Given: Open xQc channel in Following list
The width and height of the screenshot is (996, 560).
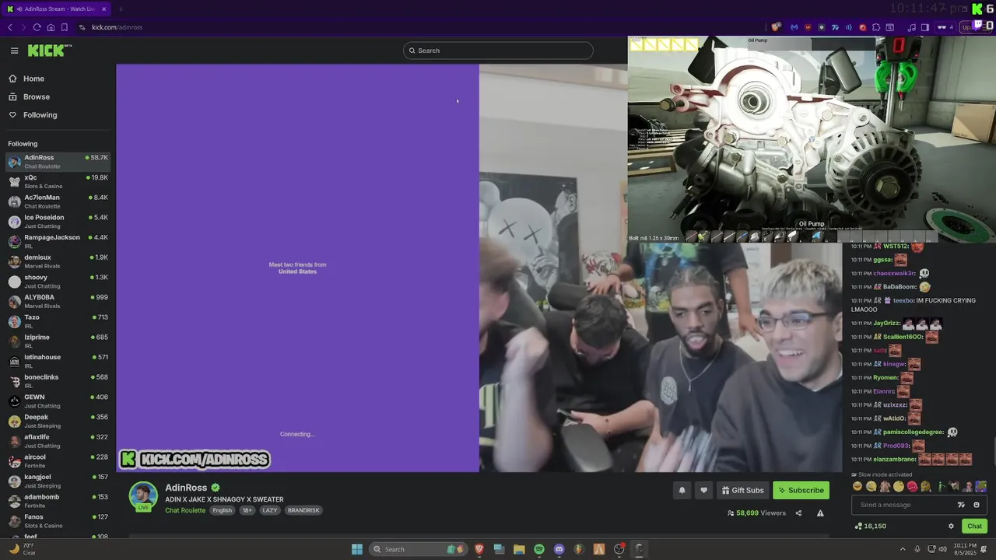Looking at the screenshot, I should click(58, 181).
